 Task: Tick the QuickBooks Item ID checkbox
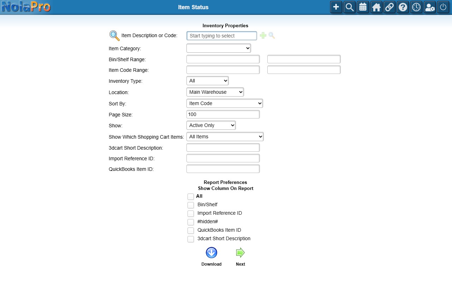(191, 231)
